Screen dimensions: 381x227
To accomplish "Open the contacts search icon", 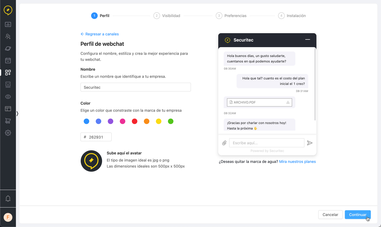I will pyautogui.click(x=8, y=36).
